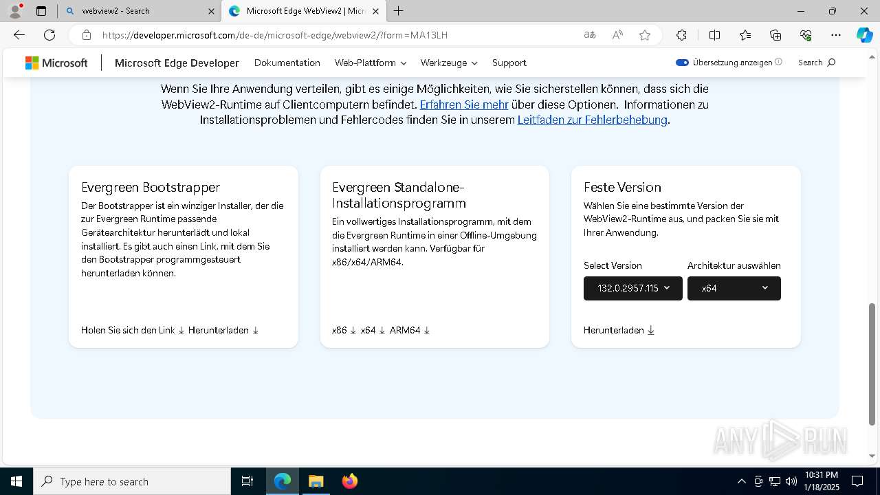The height and width of the screenshot is (495, 880).
Task: Open Settings and more ellipsis
Action: [x=836, y=35]
